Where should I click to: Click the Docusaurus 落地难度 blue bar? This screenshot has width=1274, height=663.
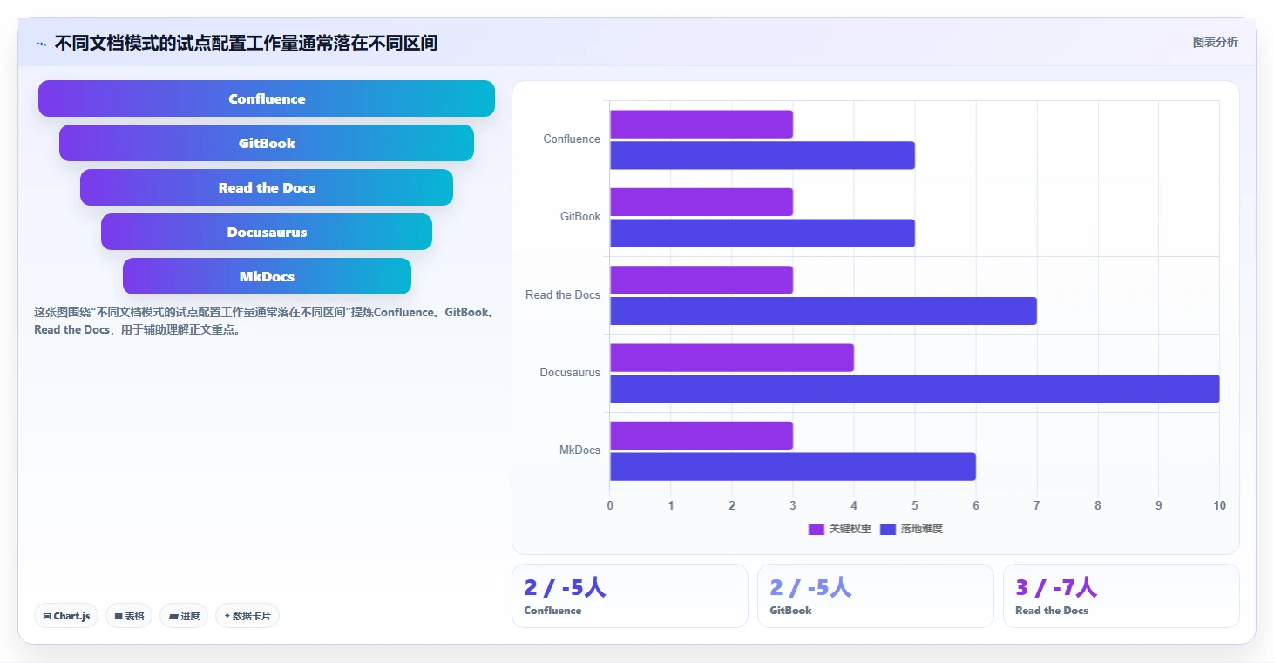coord(915,389)
